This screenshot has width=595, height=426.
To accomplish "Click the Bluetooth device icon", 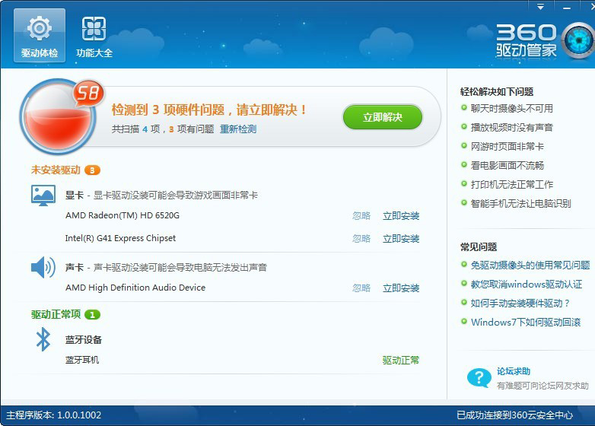I will [x=43, y=339].
